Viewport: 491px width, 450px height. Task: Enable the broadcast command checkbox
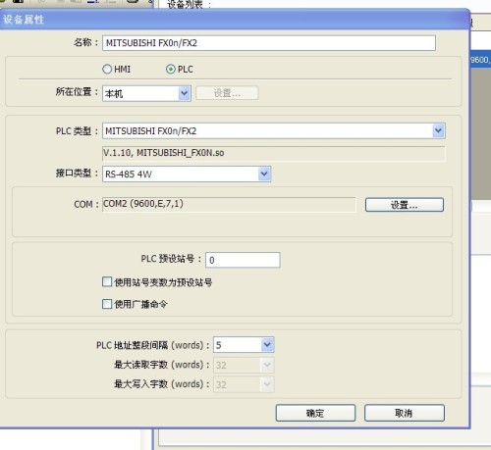[x=107, y=304]
